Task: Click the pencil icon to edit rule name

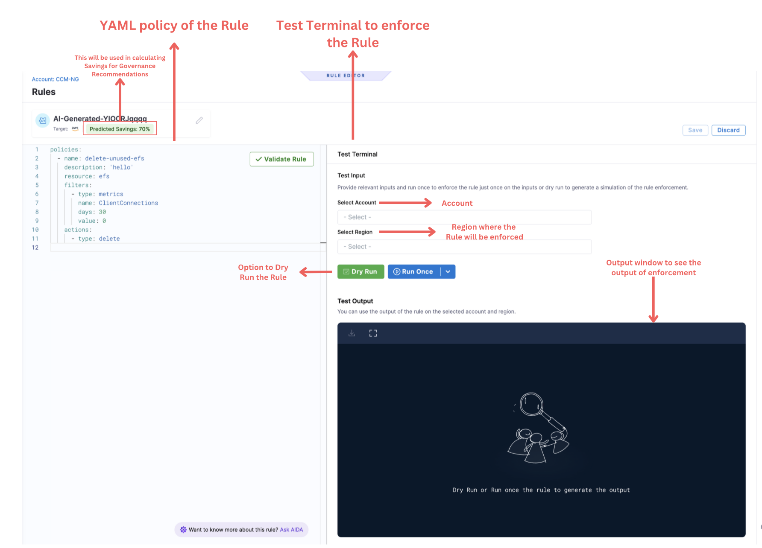Action: pos(199,121)
